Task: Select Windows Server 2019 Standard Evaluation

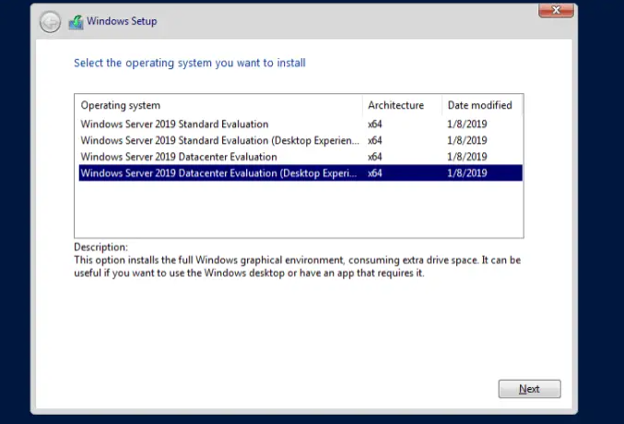Action: 300,124
